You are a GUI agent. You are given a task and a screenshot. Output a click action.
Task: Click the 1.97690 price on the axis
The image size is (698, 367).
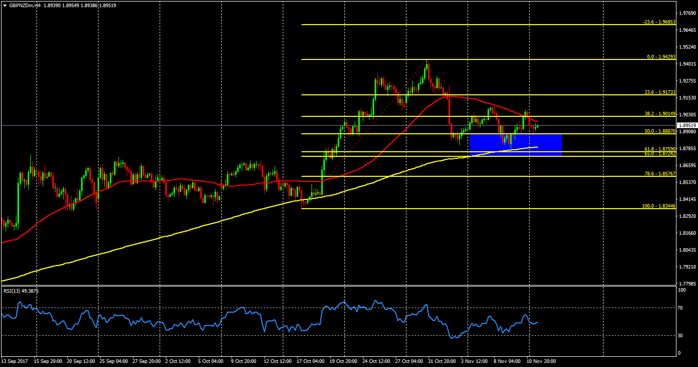687,13
